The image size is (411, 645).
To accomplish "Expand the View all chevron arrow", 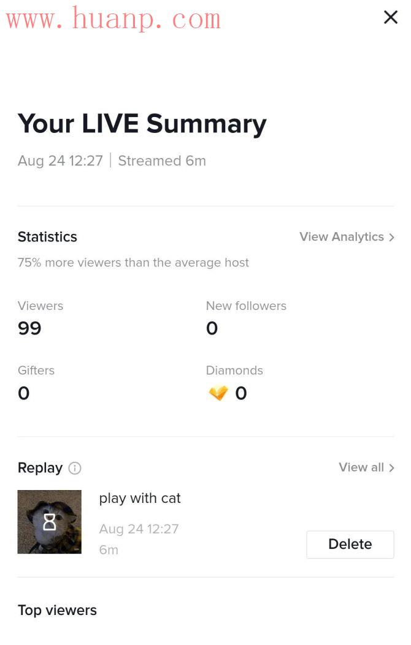I will [391, 468].
